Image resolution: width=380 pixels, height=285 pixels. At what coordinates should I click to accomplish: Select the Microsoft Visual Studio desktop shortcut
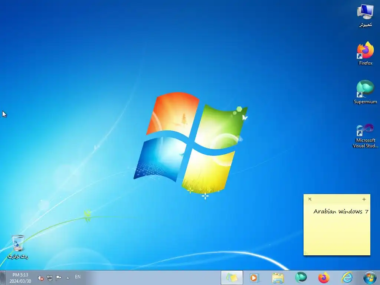(x=365, y=136)
